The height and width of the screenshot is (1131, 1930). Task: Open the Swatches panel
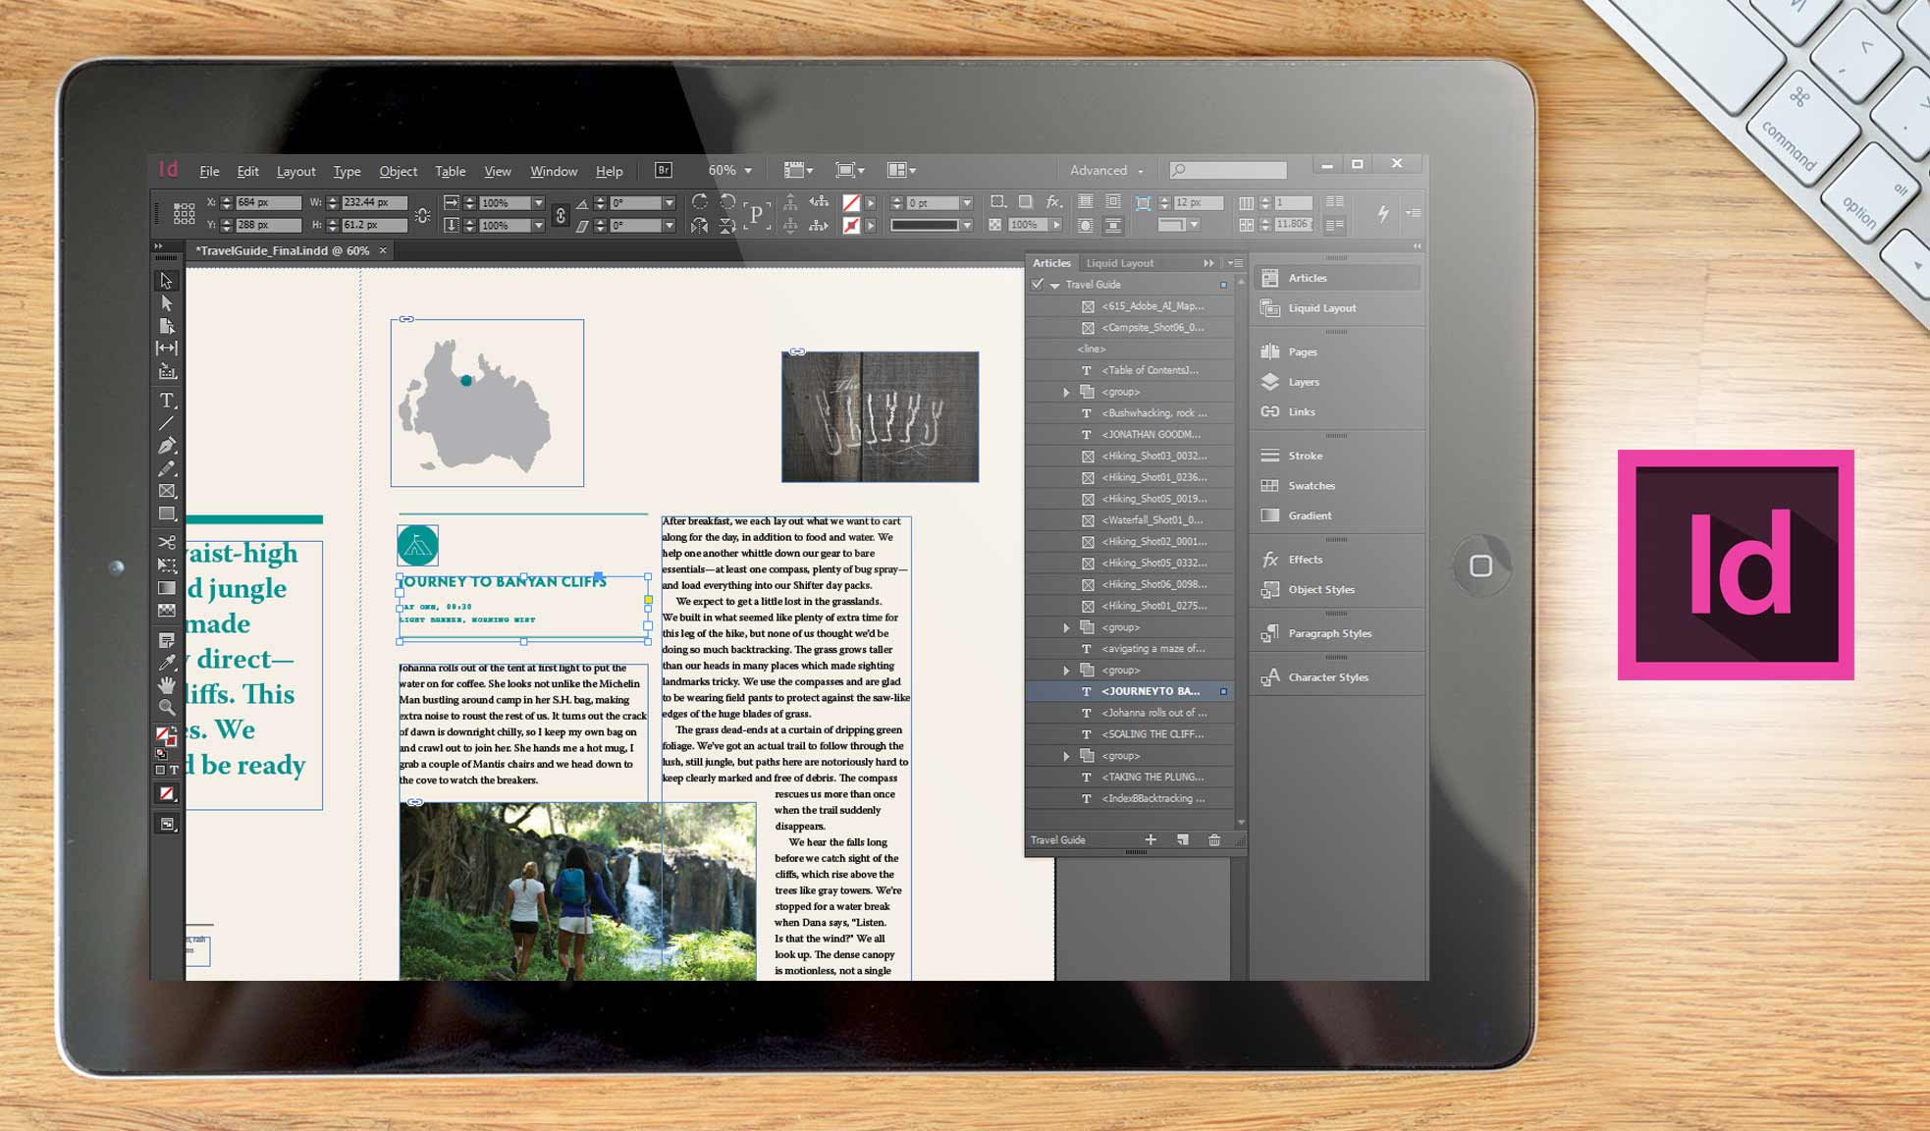pyautogui.click(x=1311, y=486)
